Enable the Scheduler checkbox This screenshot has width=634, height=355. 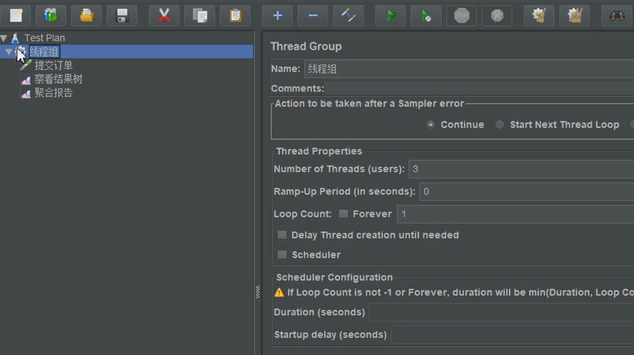[x=282, y=255]
